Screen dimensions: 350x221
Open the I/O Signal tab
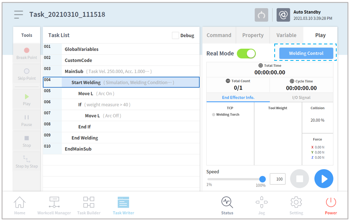[301, 97]
